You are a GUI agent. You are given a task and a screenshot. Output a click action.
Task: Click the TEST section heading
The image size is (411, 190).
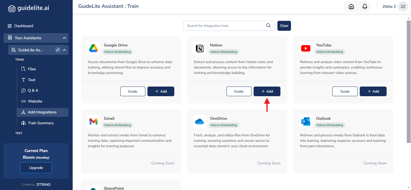pos(19,133)
